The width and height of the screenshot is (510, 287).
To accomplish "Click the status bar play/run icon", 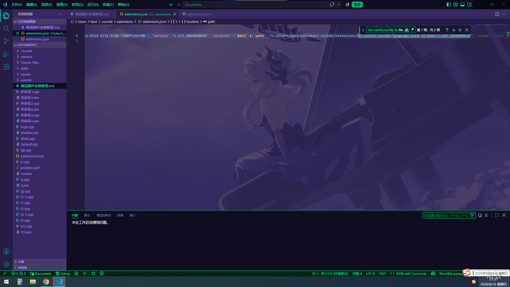I will coord(85,273).
